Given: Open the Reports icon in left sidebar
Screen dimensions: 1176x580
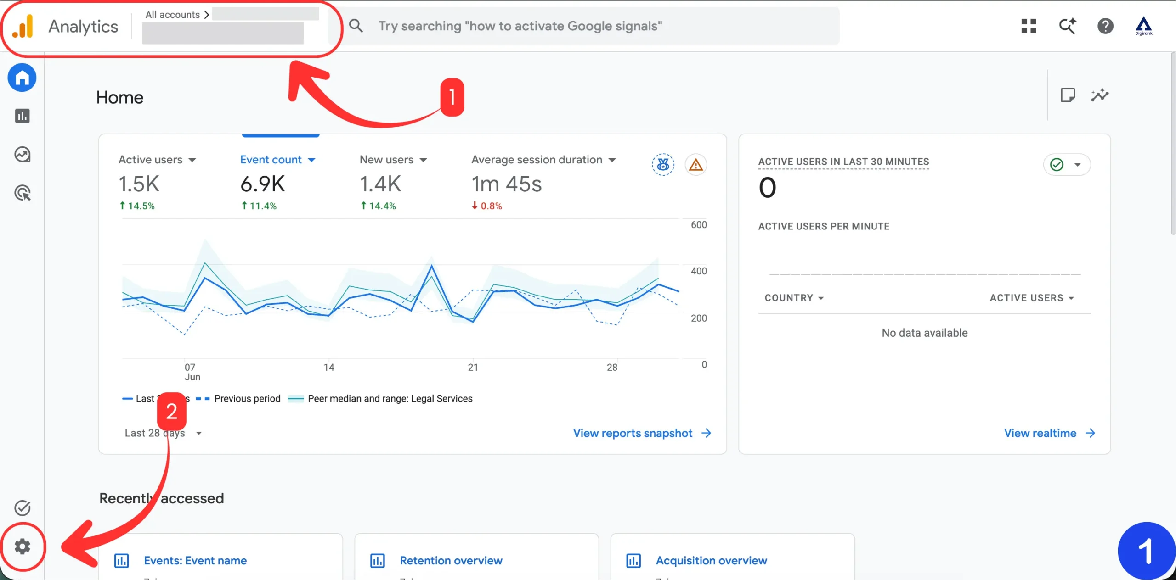Looking at the screenshot, I should point(22,116).
